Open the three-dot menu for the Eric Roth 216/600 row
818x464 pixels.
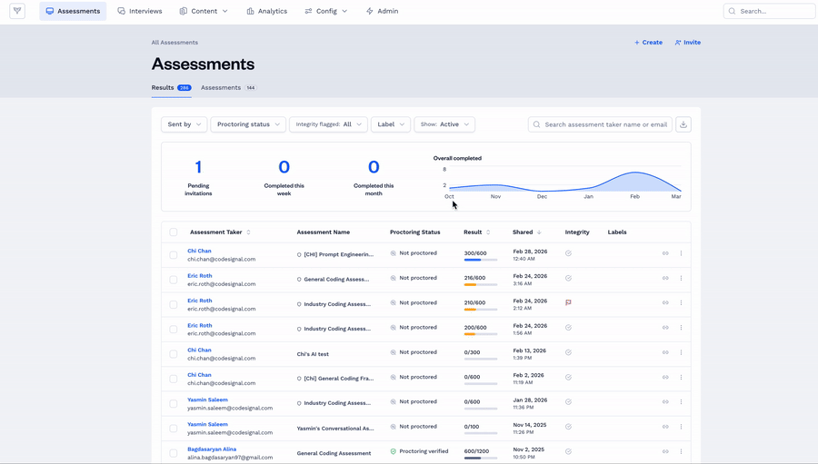click(x=681, y=279)
